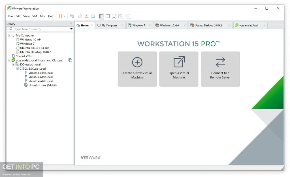Click Open a Virtual Machine
Image resolution: width=290 pixels, height=177 pixels.
[179, 69]
